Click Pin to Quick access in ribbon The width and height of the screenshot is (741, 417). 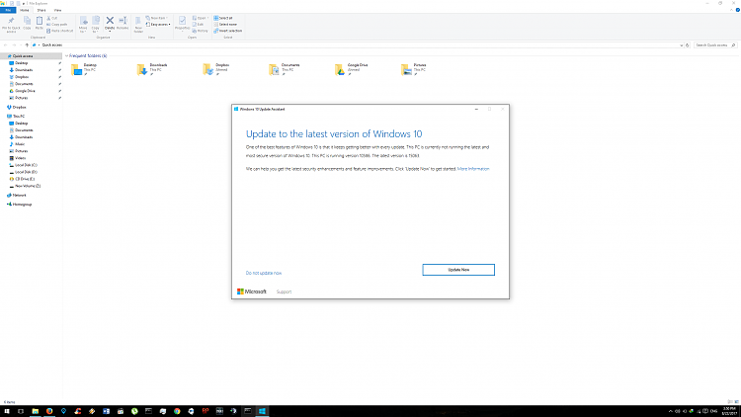coord(11,25)
